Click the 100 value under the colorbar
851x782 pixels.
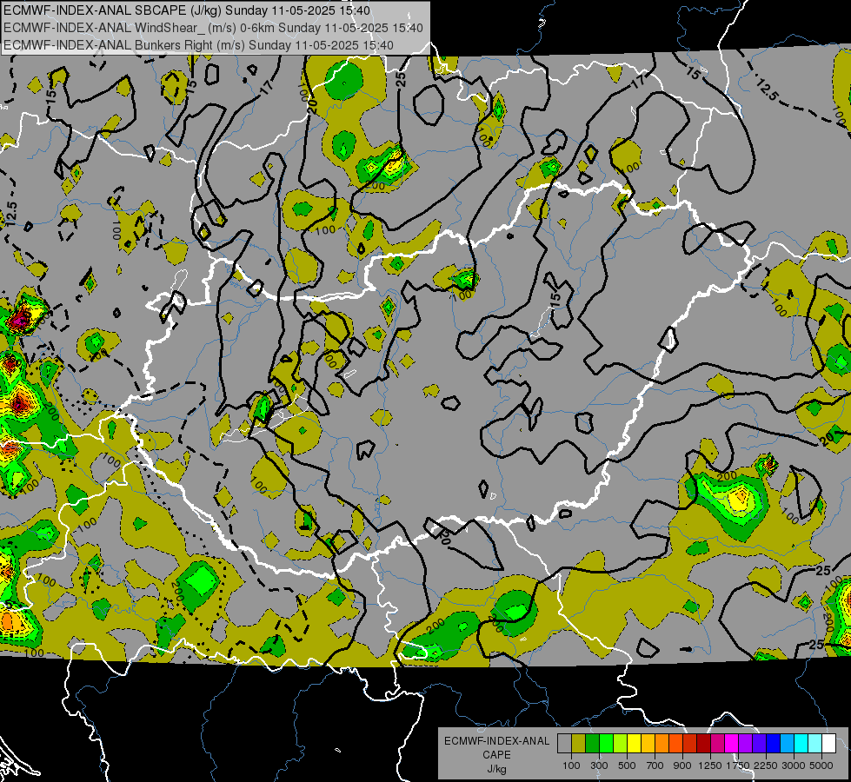click(x=571, y=765)
